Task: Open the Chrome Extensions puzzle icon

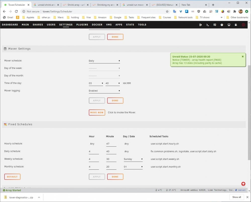Action: [235, 11]
